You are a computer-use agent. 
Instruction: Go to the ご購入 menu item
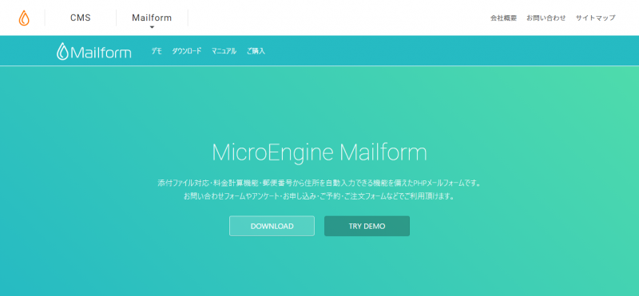pyautogui.click(x=256, y=51)
